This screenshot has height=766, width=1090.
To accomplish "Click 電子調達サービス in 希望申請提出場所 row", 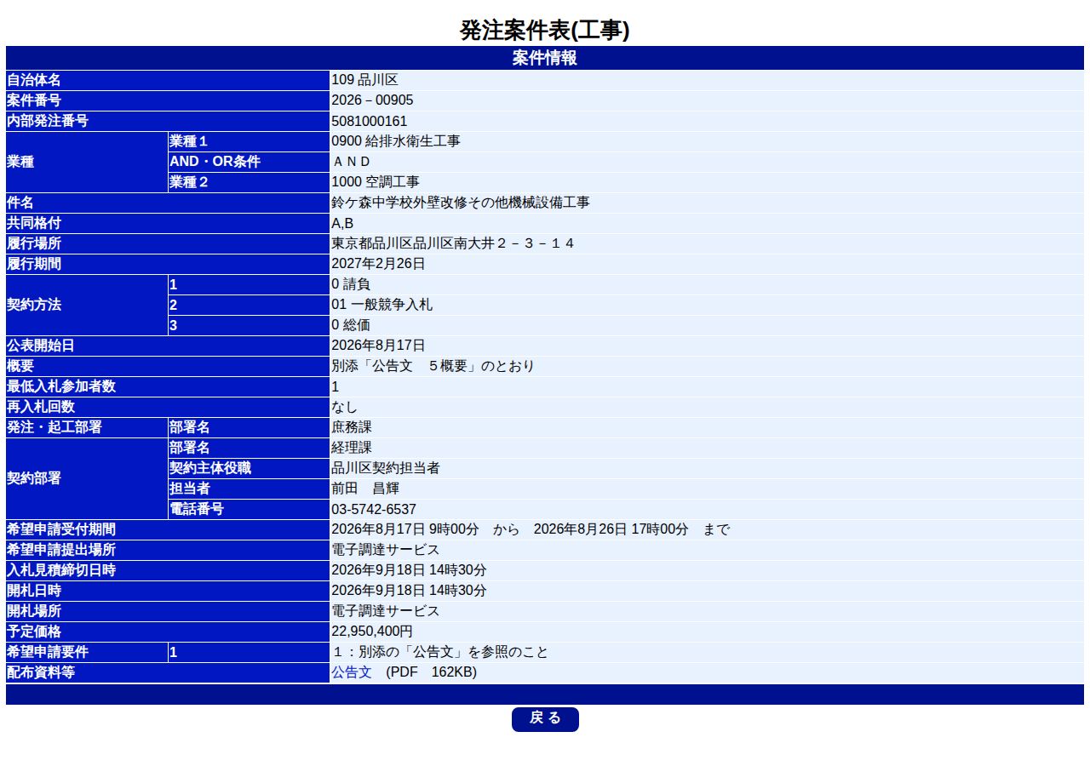I will [x=386, y=550].
